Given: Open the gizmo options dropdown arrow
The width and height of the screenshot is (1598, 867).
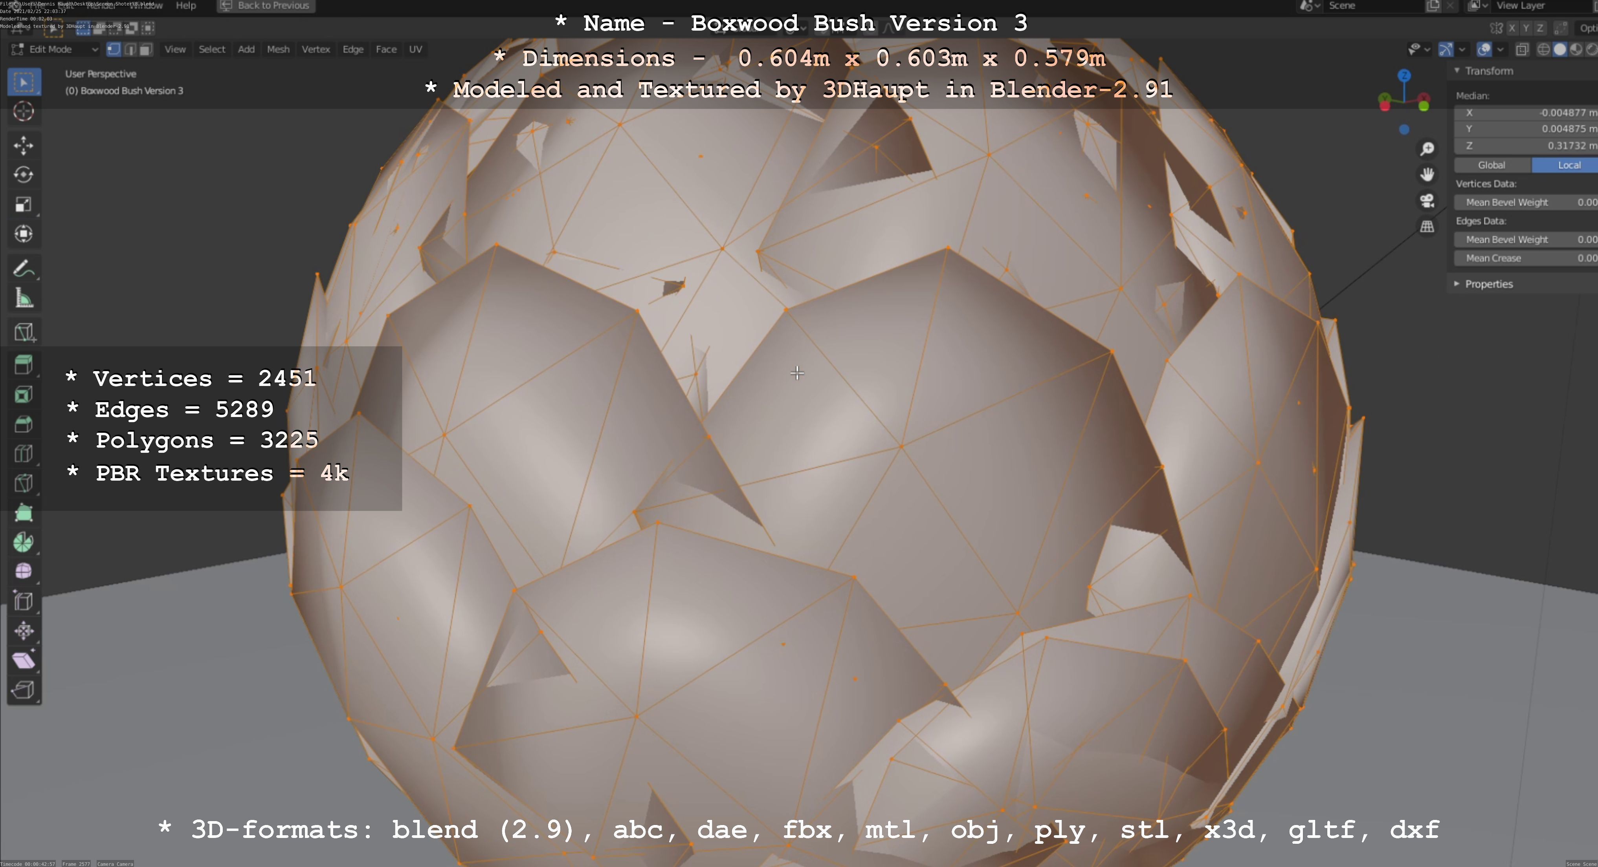Looking at the screenshot, I should tap(1462, 49).
